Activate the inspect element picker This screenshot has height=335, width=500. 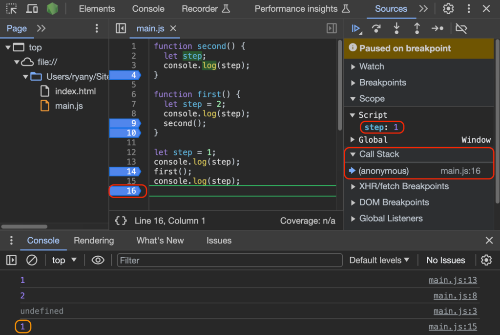(x=11, y=8)
